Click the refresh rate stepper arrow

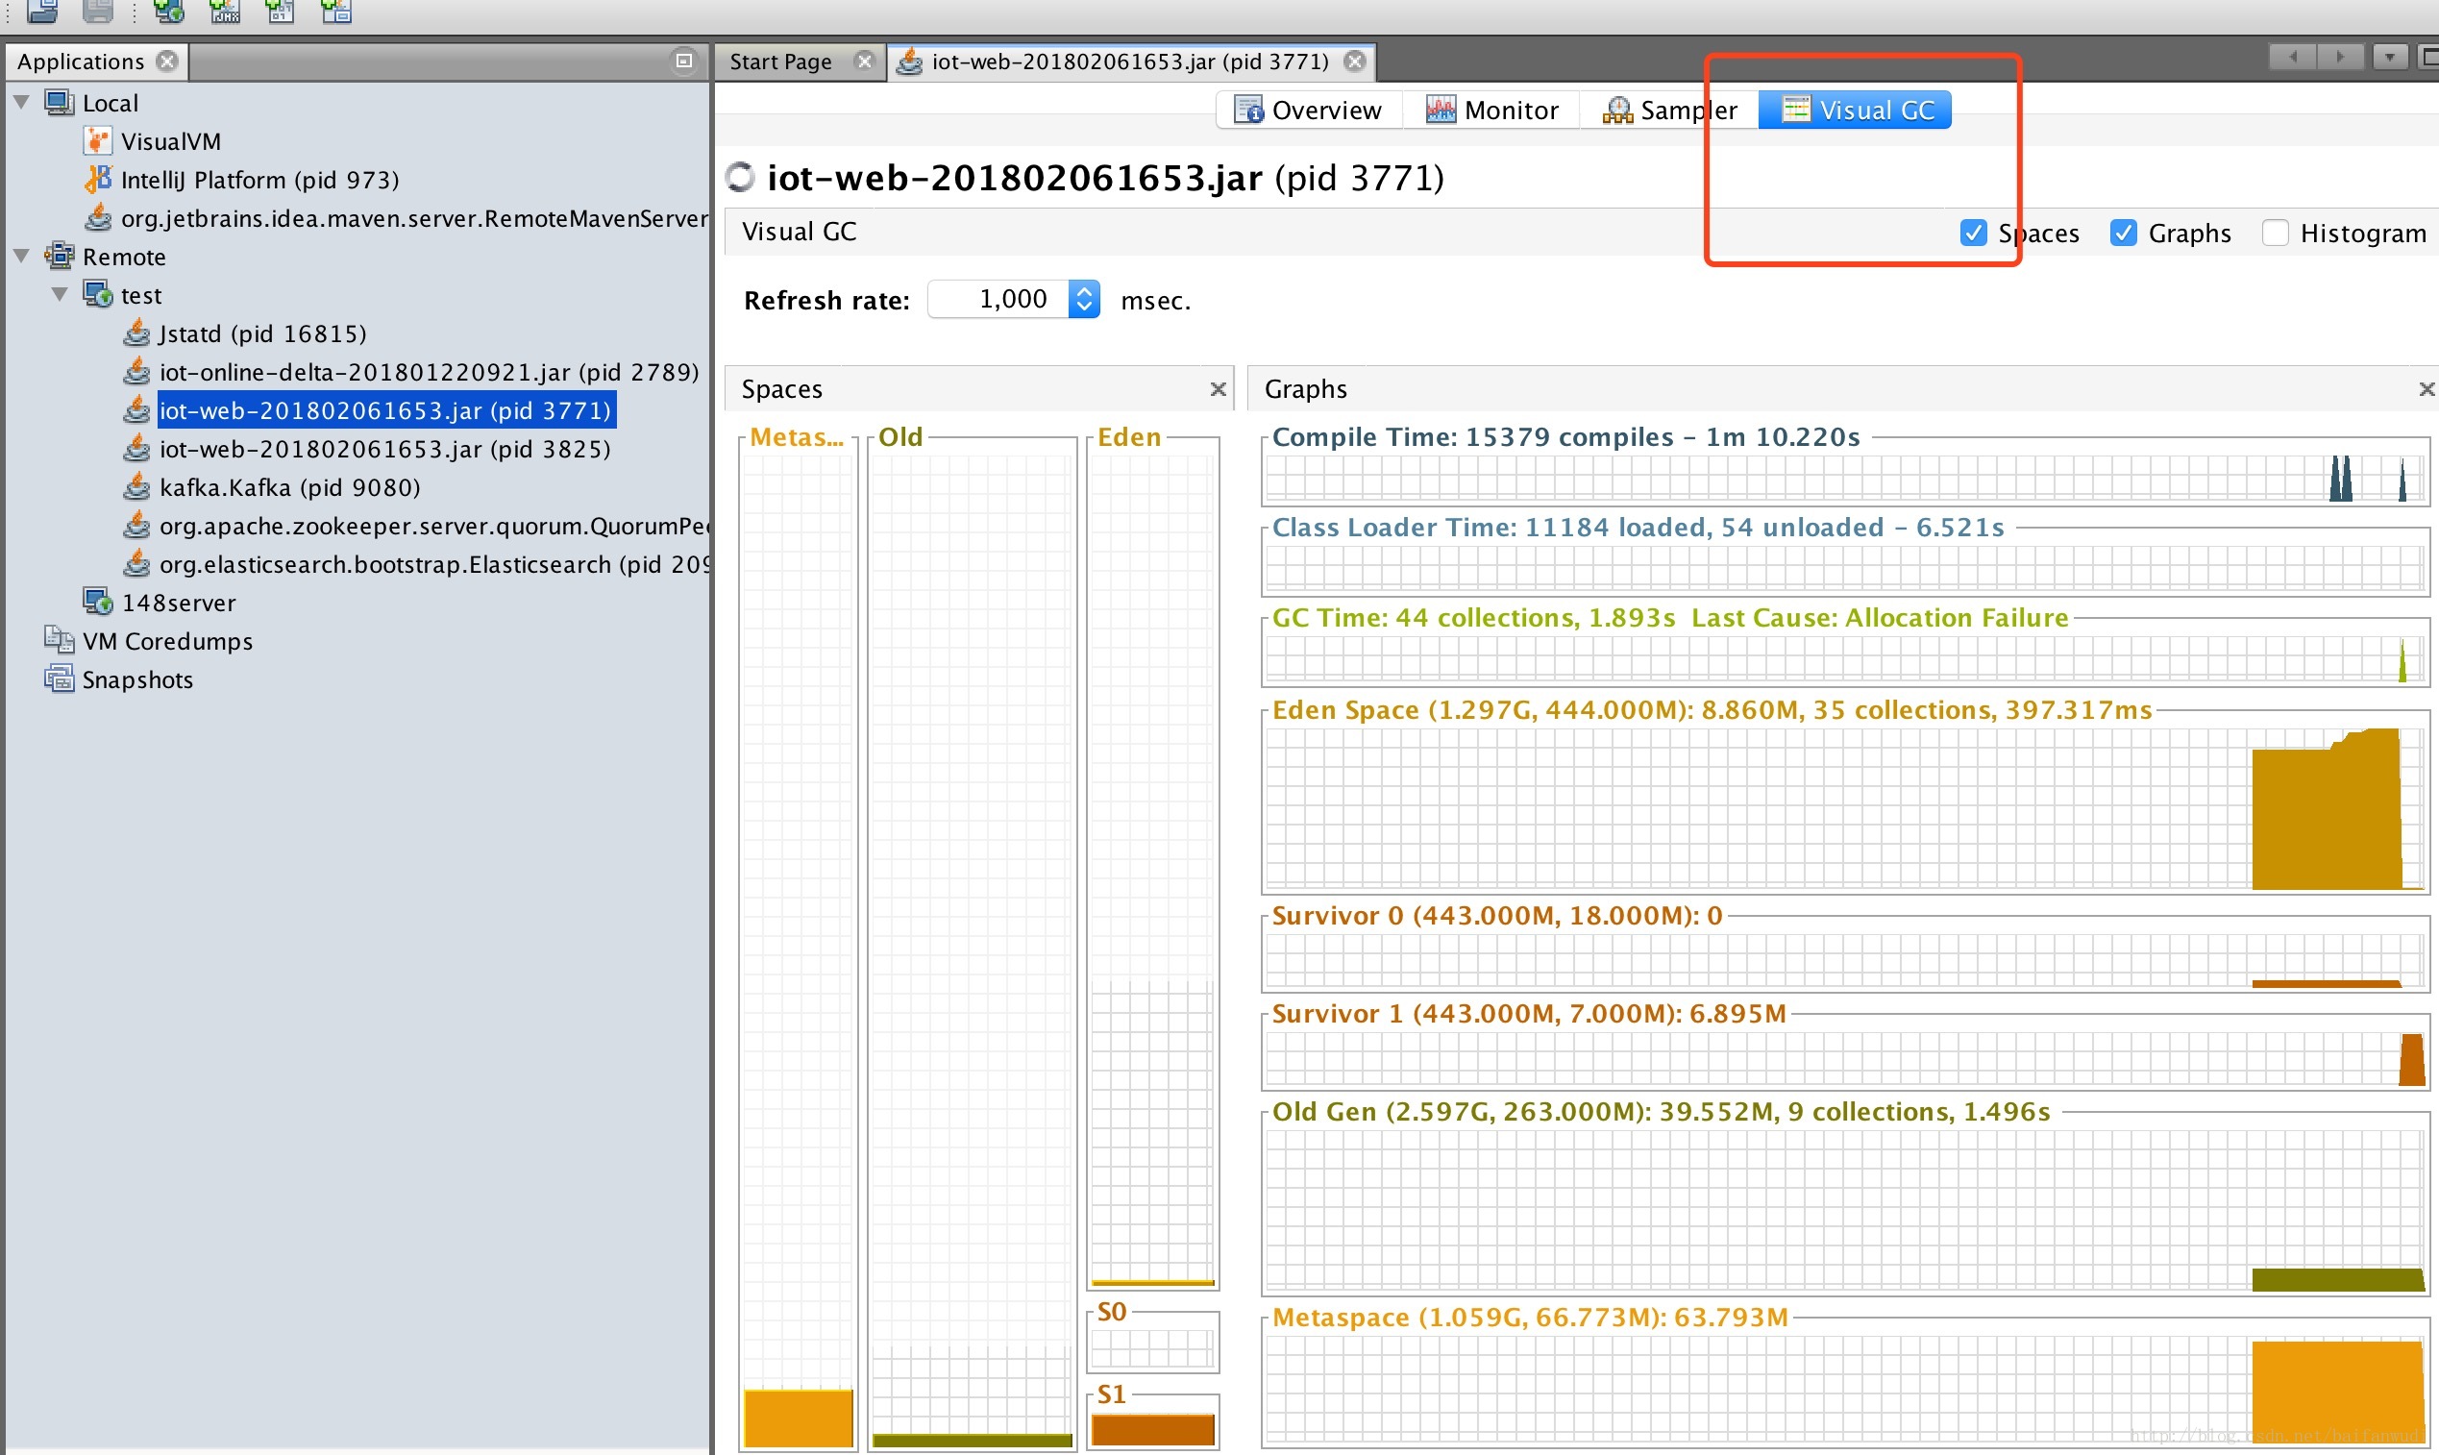[x=1084, y=300]
